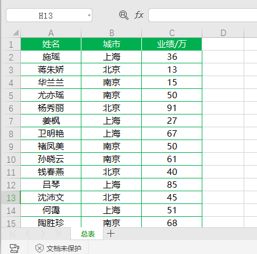This screenshot has width=257, height=254.
Task: Select the cell containing 孙晓云
Action: point(51,159)
